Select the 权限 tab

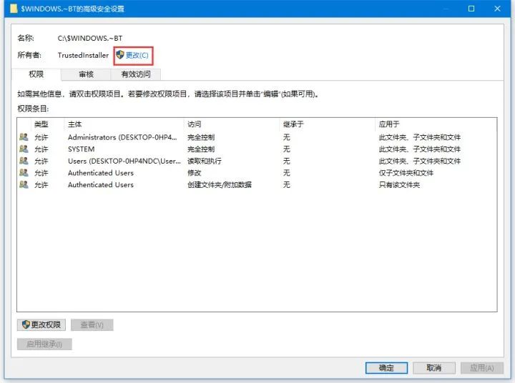pyautogui.click(x=36, y=74)
